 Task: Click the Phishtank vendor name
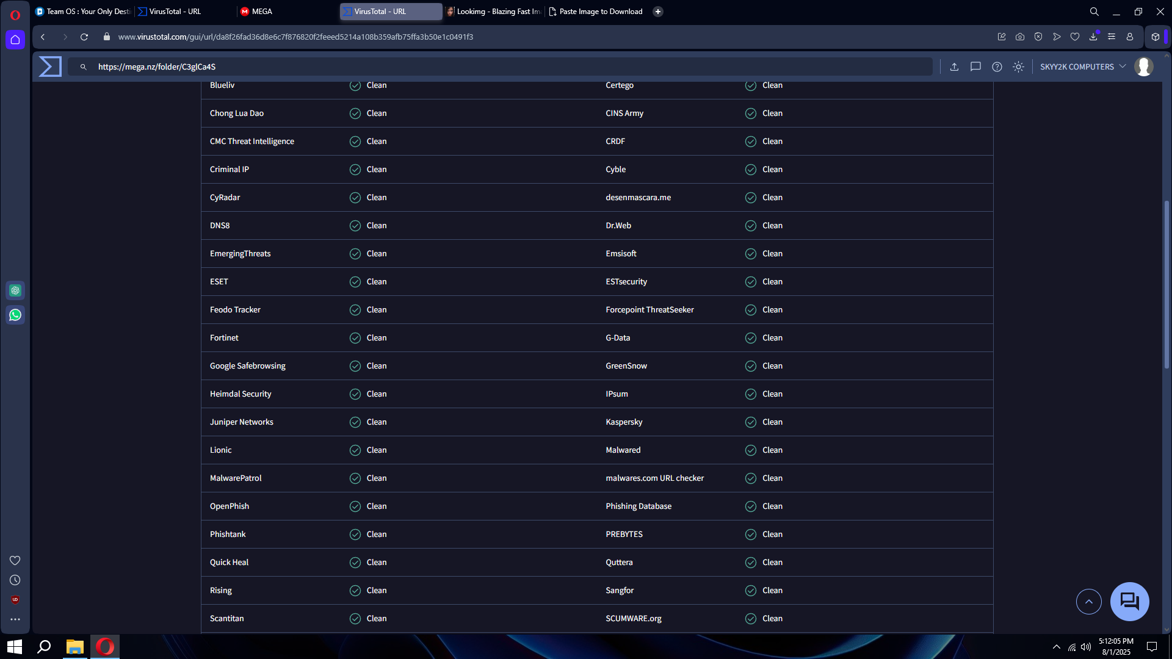[228, 535]
